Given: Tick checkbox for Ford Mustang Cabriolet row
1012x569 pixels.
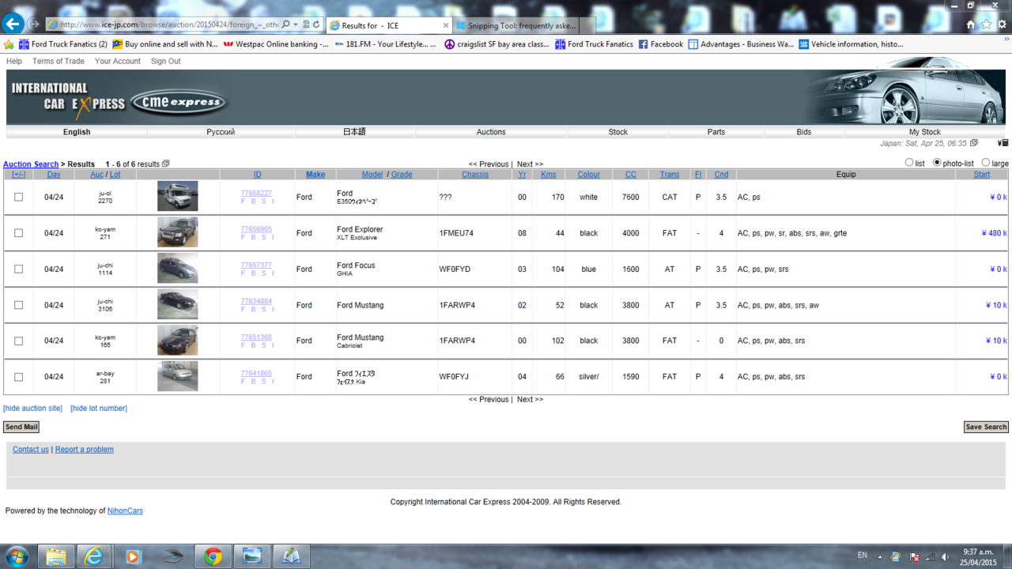Looking at the screenshot, I should click(18, 341).
